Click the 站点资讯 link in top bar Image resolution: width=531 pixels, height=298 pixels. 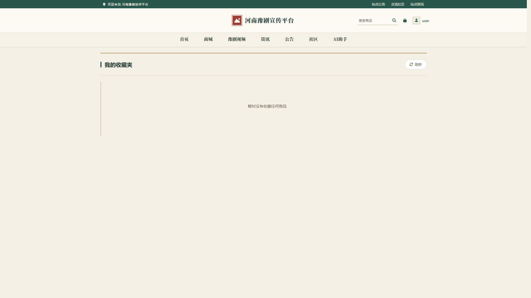pos(417,5)
